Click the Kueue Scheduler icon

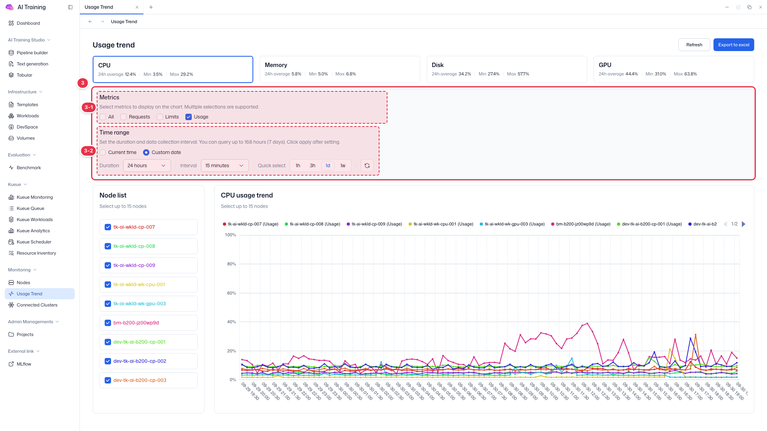pos(11,242)
